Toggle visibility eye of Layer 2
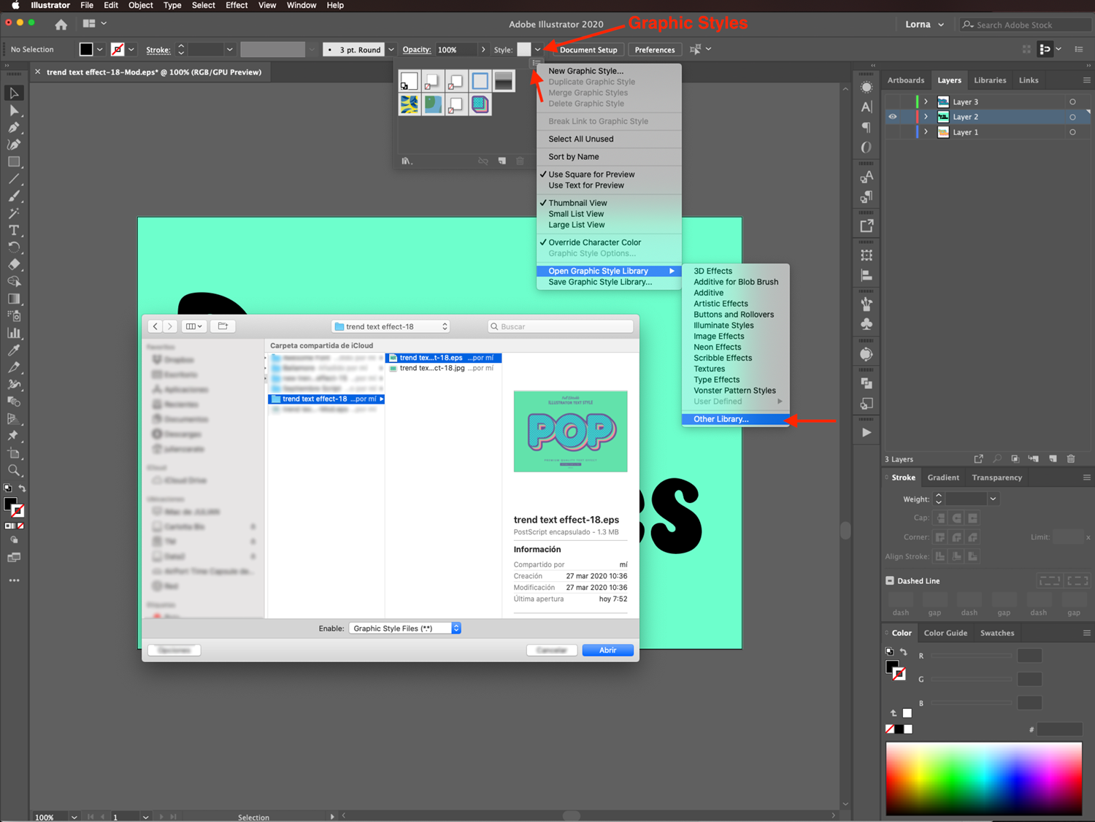Viewport: 1095px width, 822px height. 892,117
